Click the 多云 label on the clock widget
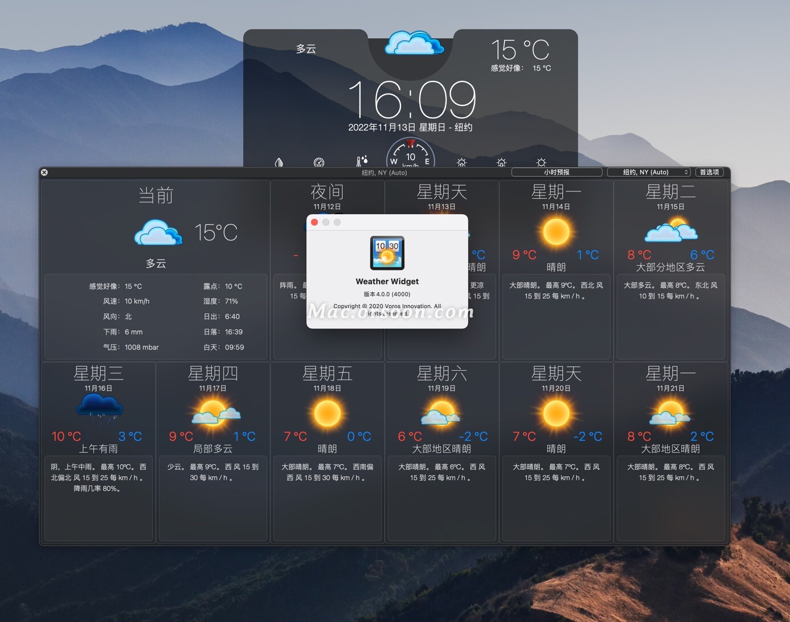 pos(306,49)
